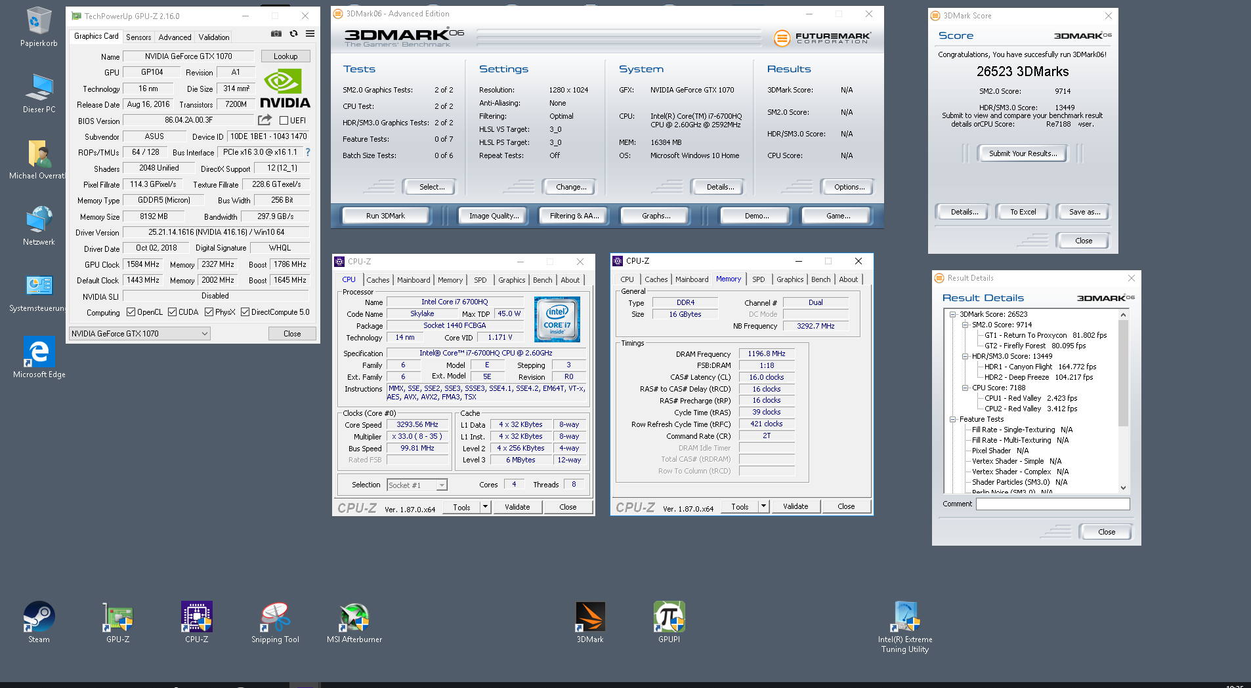Toggle the OpenCL checkbox
This screenshot has width=1251, height=688.
tap(131, 312)
